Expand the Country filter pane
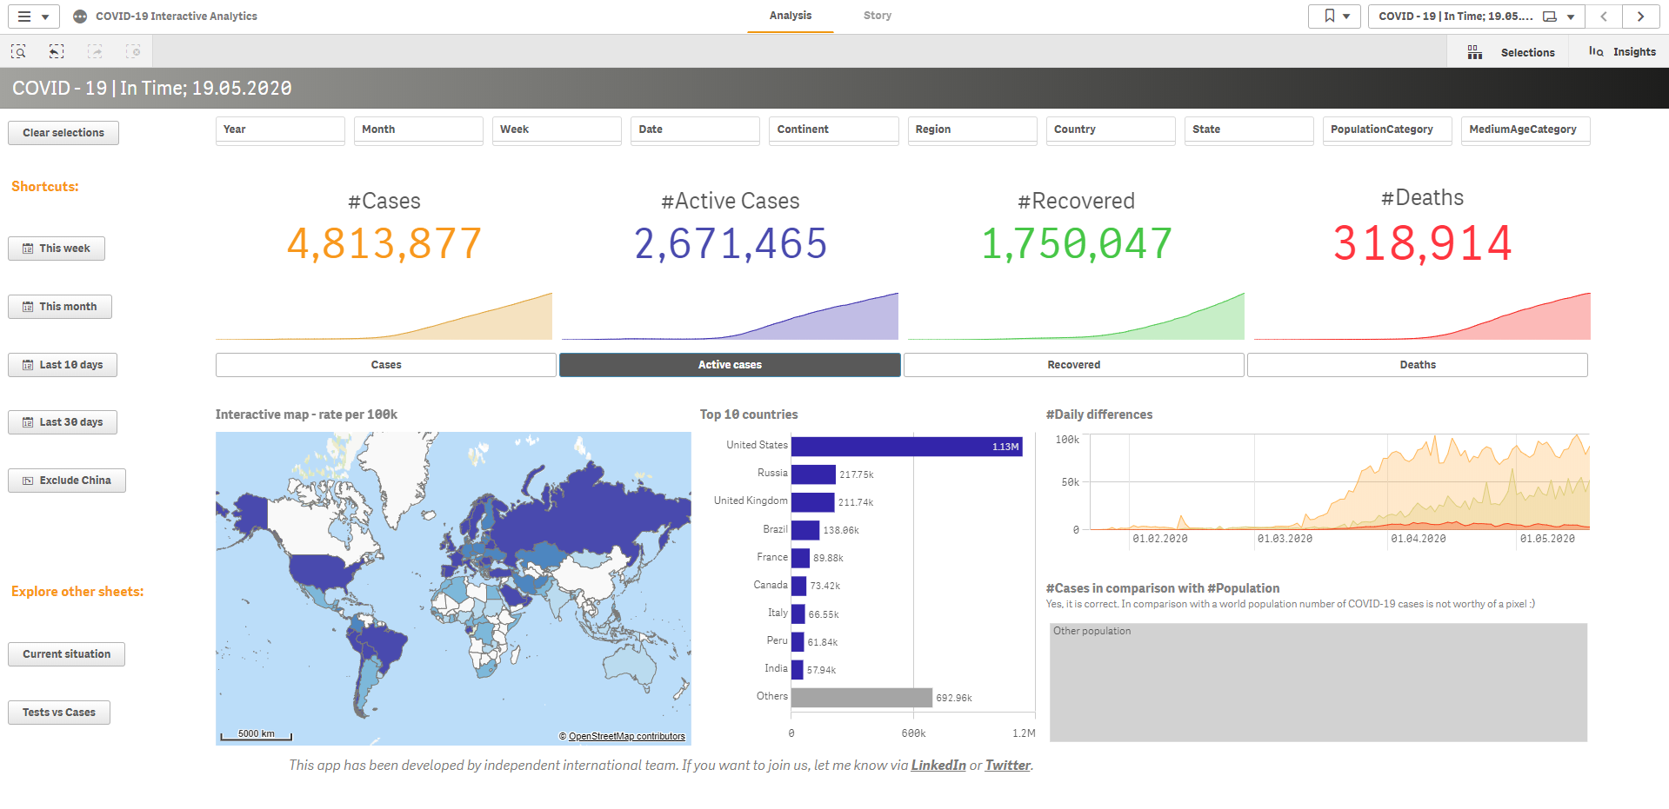1669x809 pixels. click(1110, 129)
